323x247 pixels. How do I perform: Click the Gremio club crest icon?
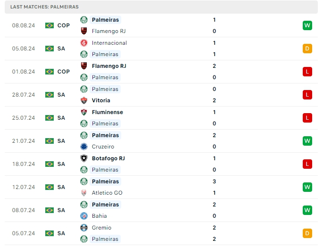pos(84,228)
